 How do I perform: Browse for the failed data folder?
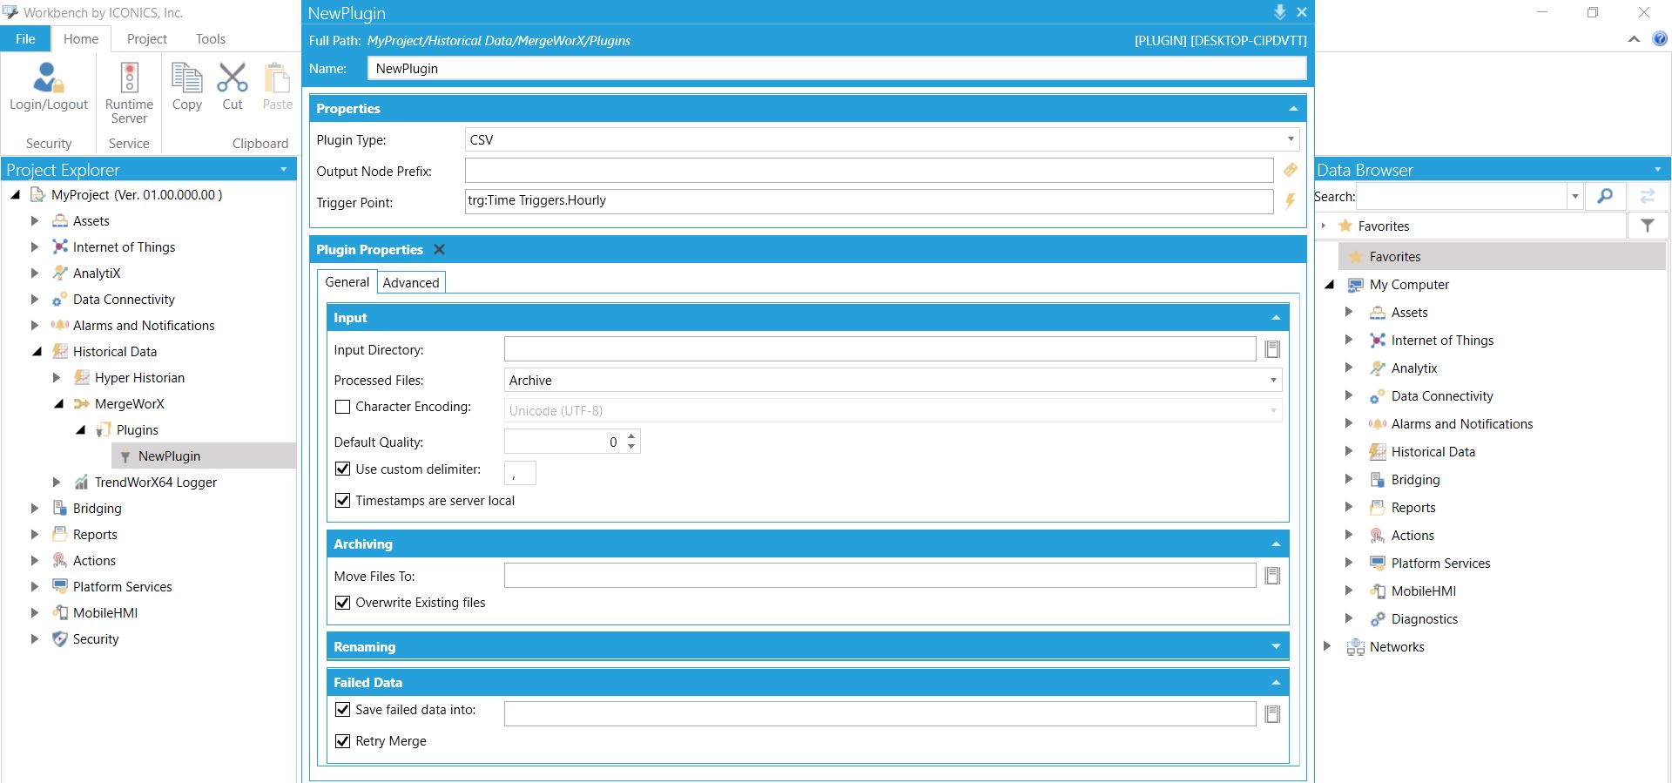(1272, 714)
